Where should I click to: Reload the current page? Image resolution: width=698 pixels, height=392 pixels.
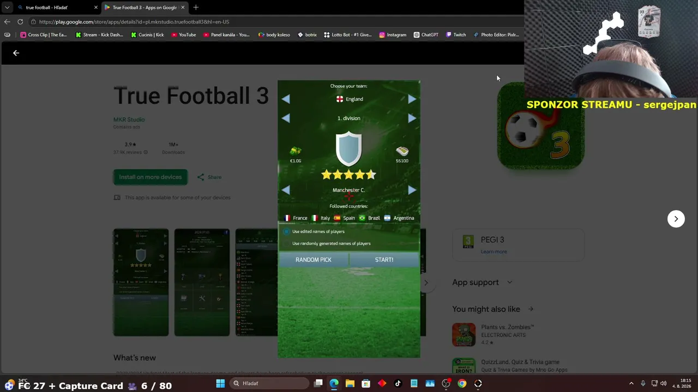pos(20,22)
